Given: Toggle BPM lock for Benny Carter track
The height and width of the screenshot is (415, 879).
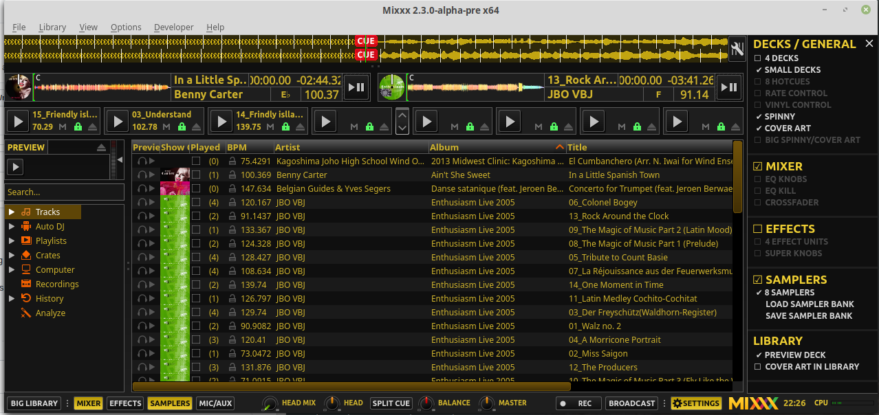Looking at the screenshot, I should 232,175.
